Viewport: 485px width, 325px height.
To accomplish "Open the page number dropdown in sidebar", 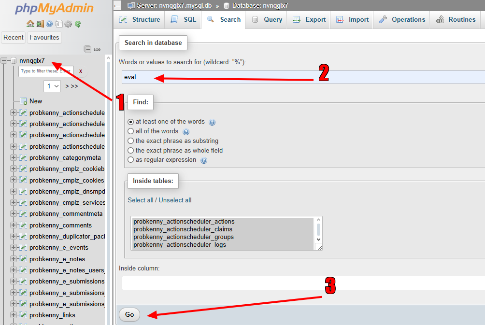I will (52, 86).
